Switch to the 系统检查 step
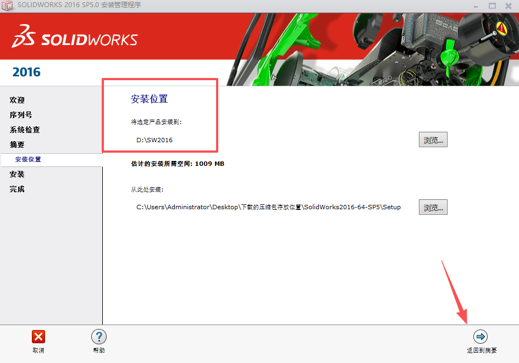 pyautogui.click(x=24, y=130)
